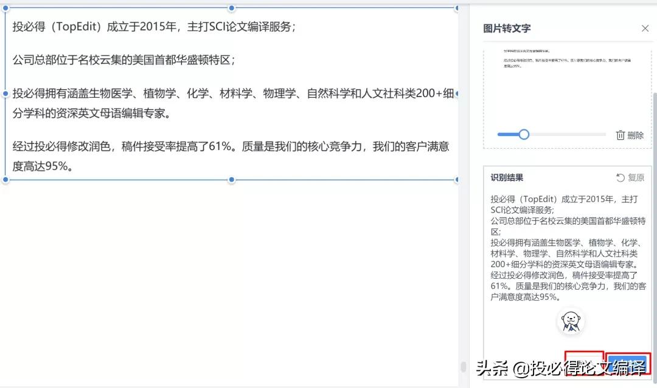Image resolution: width=657 pixels, height=388 pixels.
Task: Click the 图片转文字 panel title
Action: point(507,29)
